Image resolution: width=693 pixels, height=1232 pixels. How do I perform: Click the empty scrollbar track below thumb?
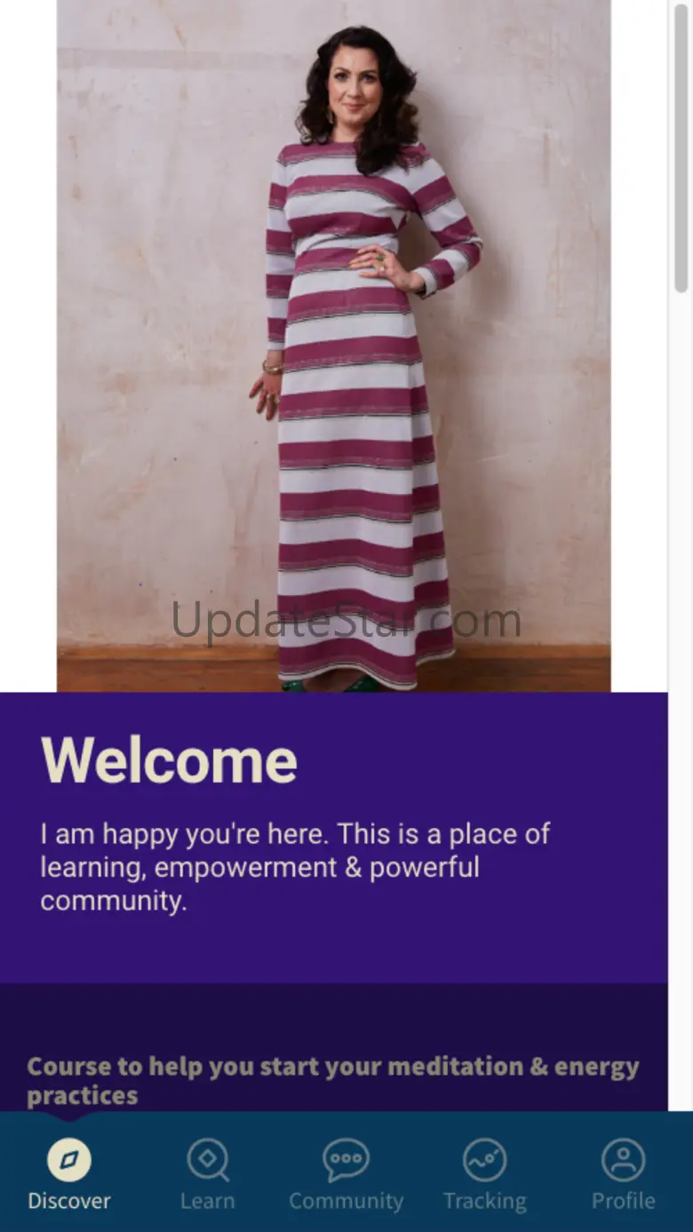681,702
